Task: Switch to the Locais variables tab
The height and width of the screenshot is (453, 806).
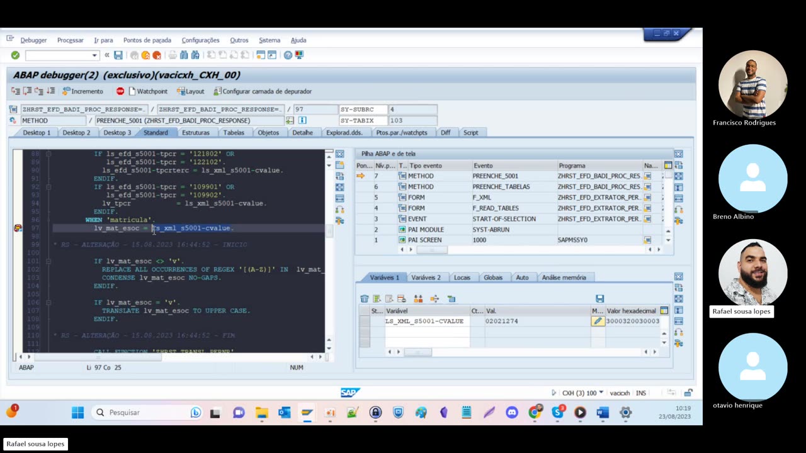Action: (462, 277)
